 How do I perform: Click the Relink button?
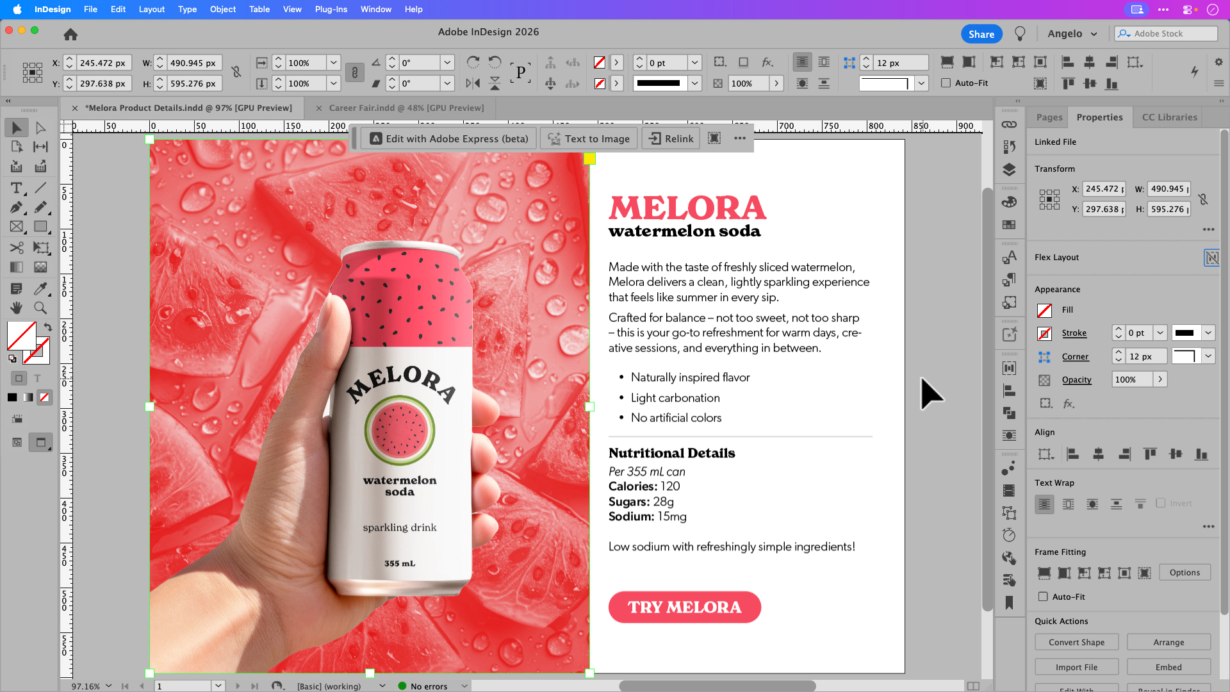(x=671, y=138)
